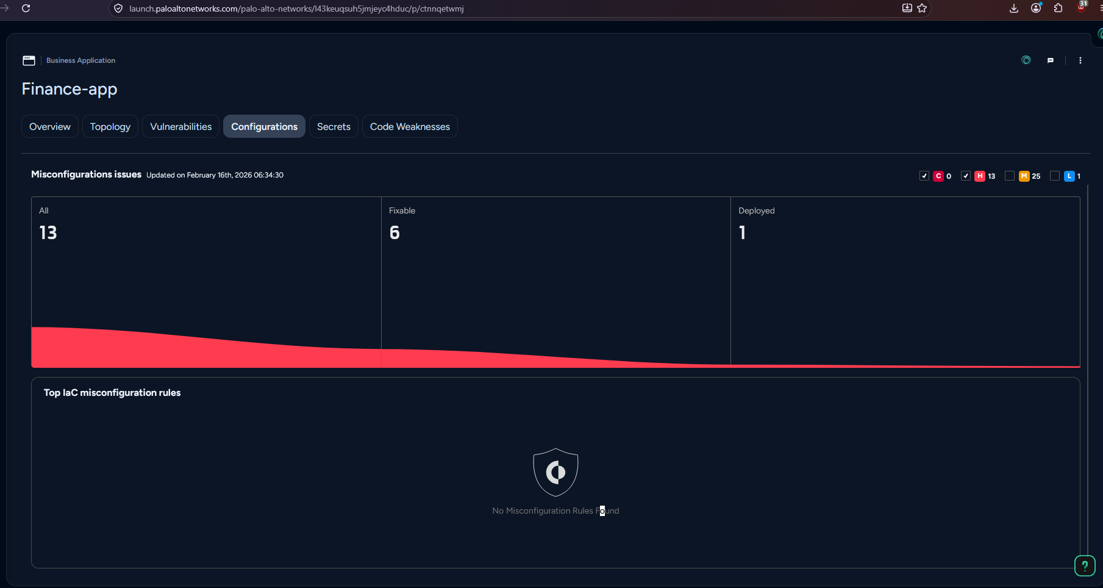Open the AI copilot ring icon

pyautogui.click(x=1026, y=60)
